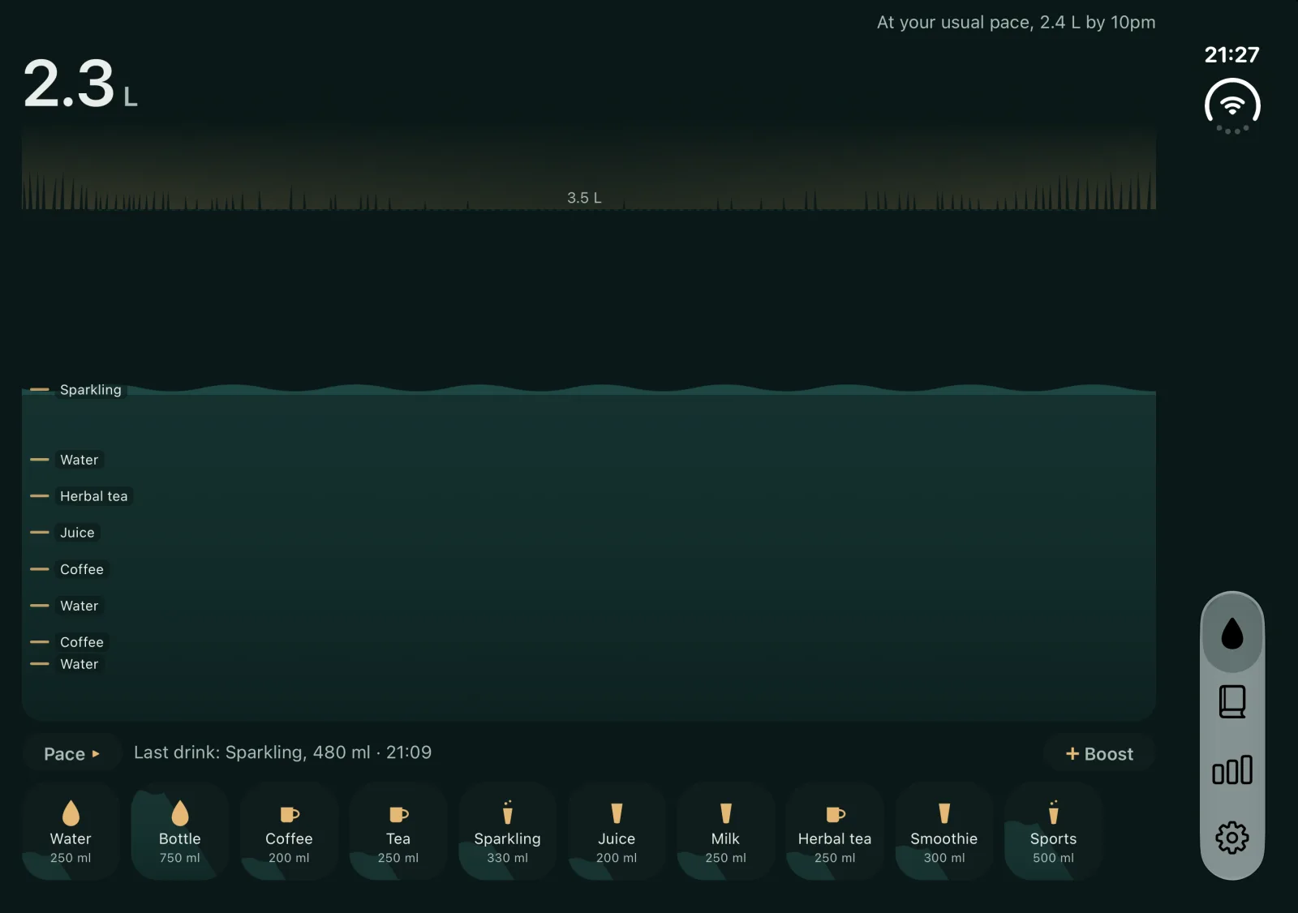Show the bar chart statistics view
This screenshot has width=1298, height=913.
click(x=1231, y=769)
